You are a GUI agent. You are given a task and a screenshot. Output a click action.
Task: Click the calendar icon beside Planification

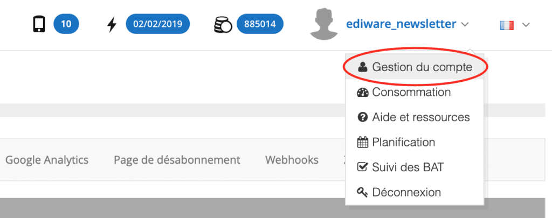pos(363,143)
